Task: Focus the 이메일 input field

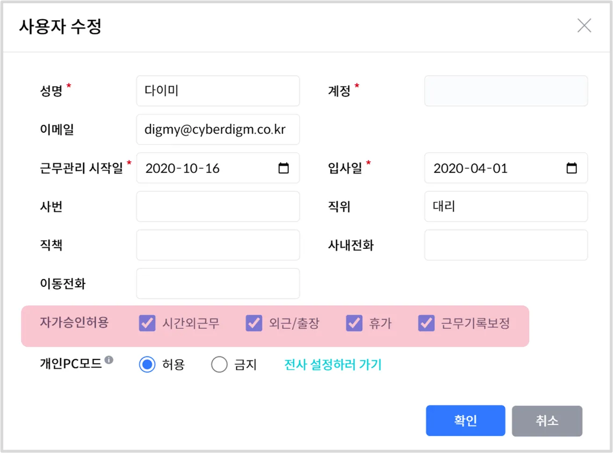Action: pyautogui.click(x=218, y=129)
